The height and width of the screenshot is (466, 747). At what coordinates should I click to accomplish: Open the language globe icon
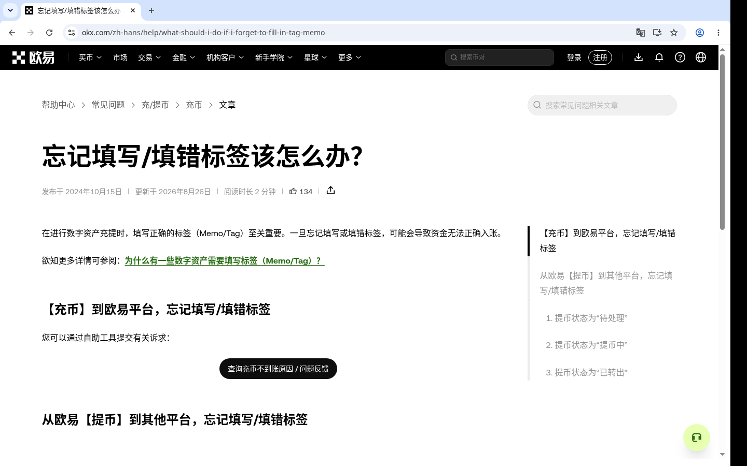click(x=701, y=57)
